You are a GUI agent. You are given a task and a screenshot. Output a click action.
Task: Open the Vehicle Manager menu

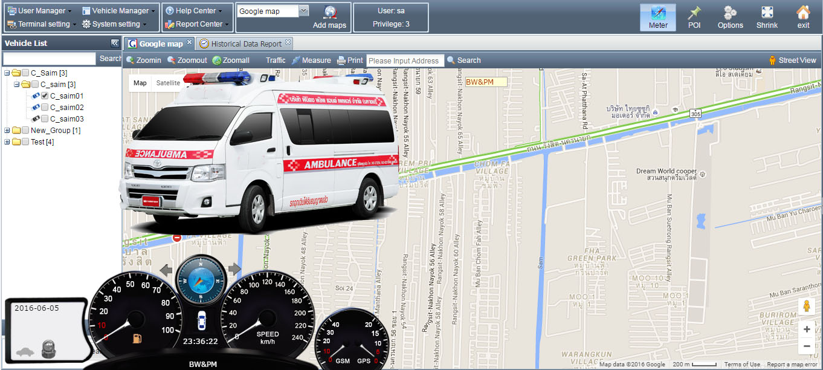point(118,11)
